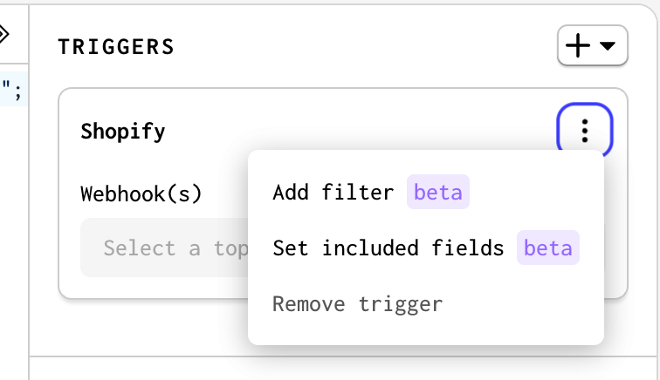
Task: Click the highlighted code line in editor
Action: point(13,89)
